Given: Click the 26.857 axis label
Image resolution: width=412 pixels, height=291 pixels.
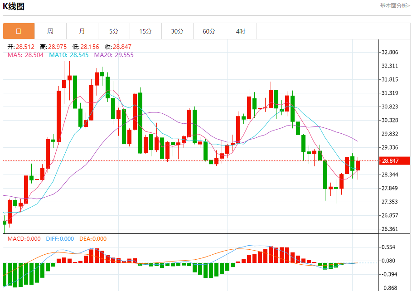Looking at the screenshot, I should [390, 215].
